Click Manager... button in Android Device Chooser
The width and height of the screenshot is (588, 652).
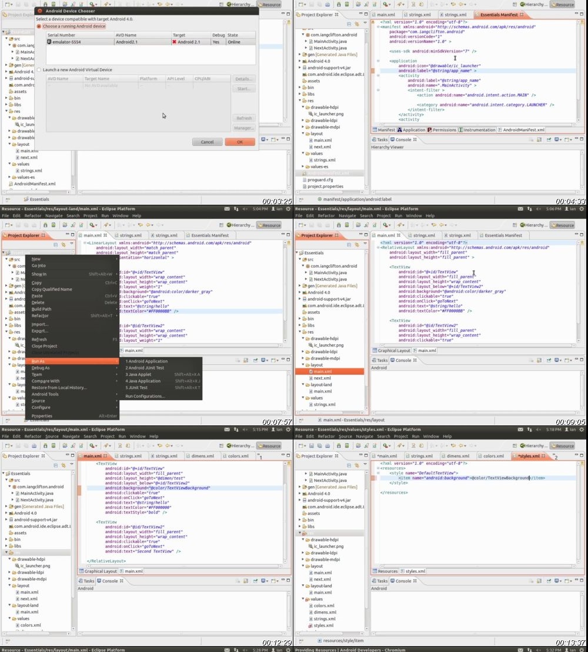pyautogui.click(x=243, y=128)
